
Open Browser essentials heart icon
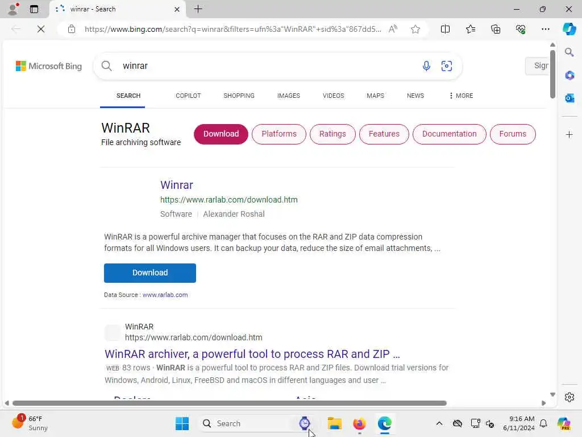(521, 29)
